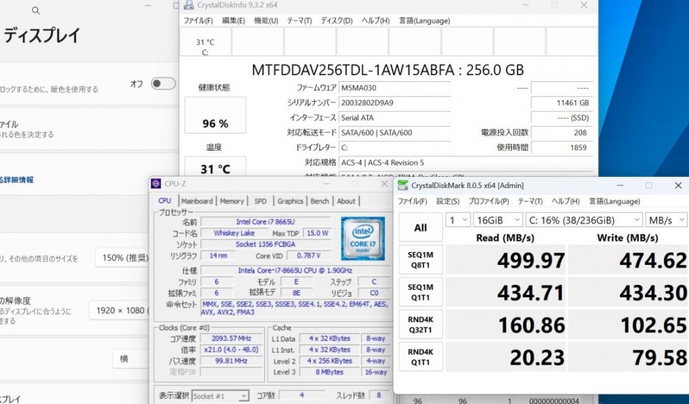689x404 pixels.
Task: Click the drive title MTFDDAV256TDL-1AW15ABFA : 256.0 GB
Action: (388, 70)
